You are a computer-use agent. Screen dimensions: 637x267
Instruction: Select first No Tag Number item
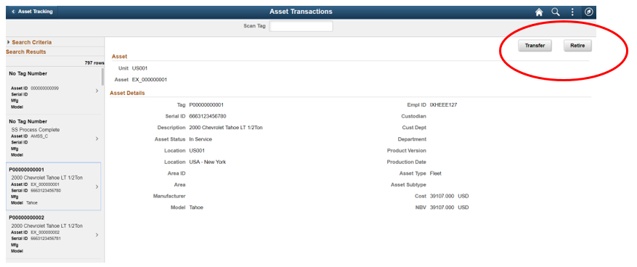(x=53, y=91)
